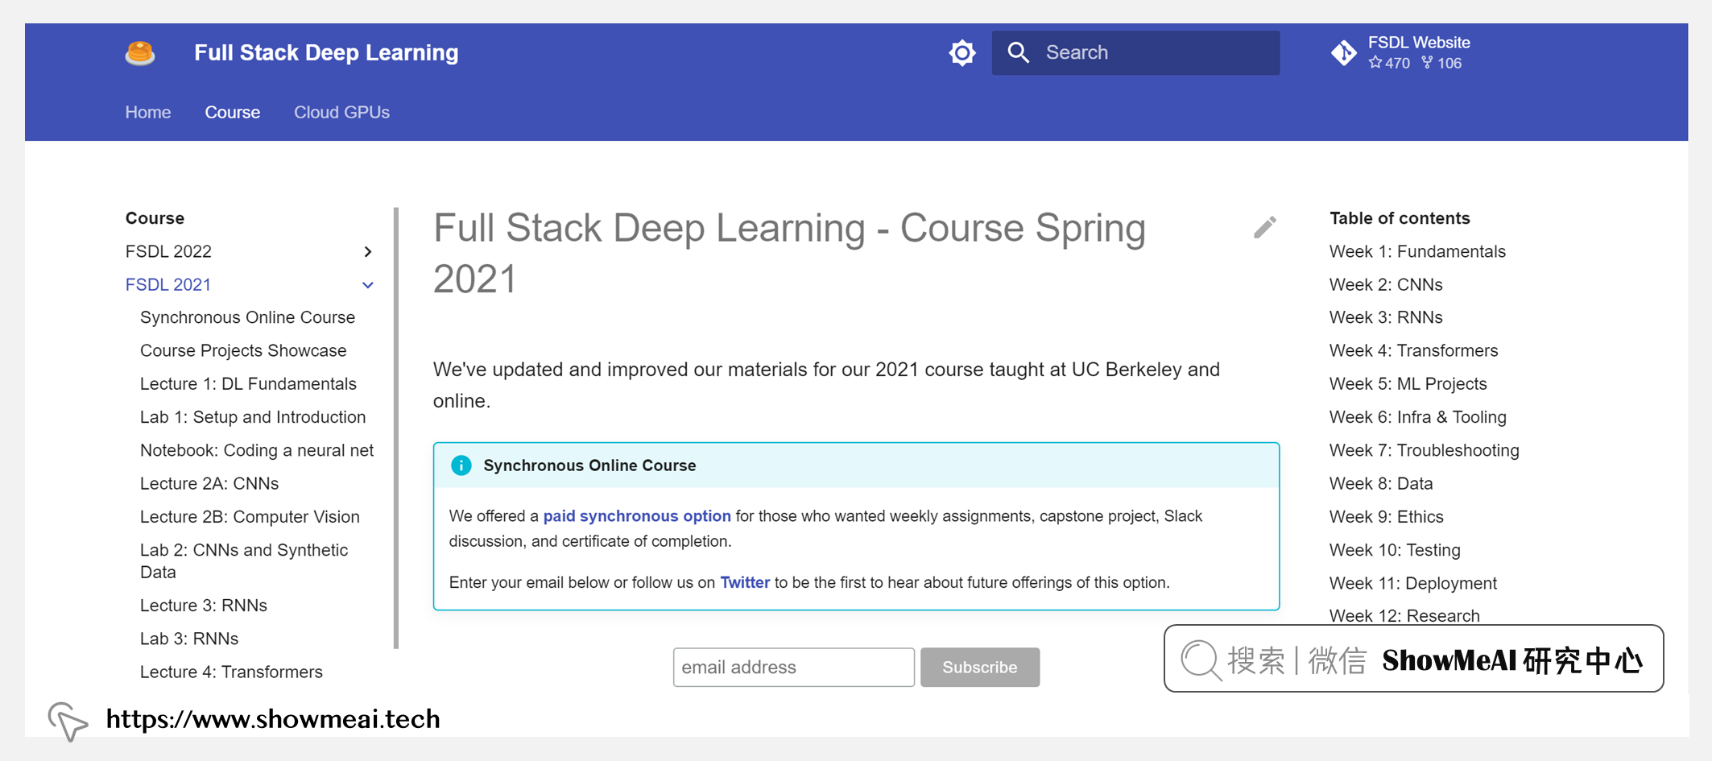This screenshot has width=1712, height=761.
Task: Open Lecture 3: RNNs
Action: point(204,605)
